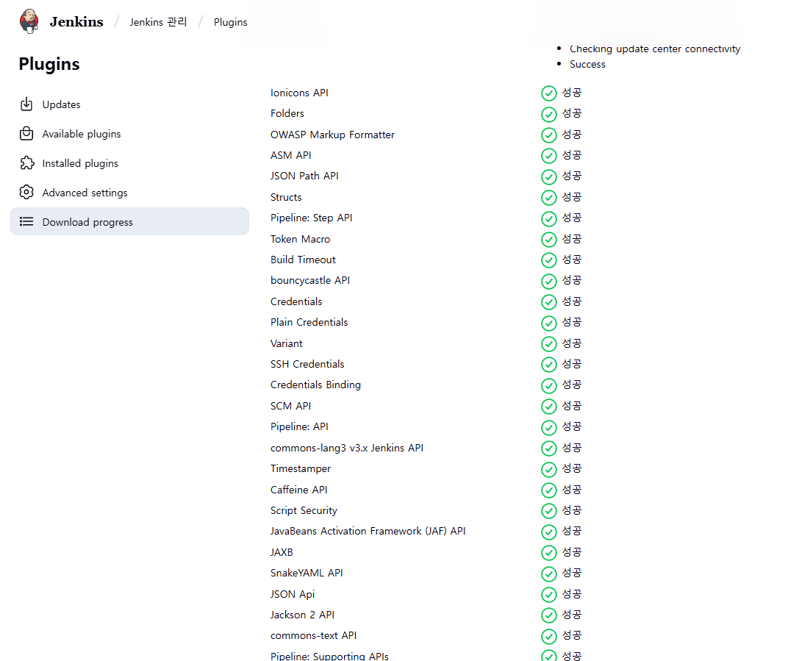The height and width of the screenshot is (661, 785).
Task: Click the success check icon for bouncycastle API
Action: (x=549, y=281)
